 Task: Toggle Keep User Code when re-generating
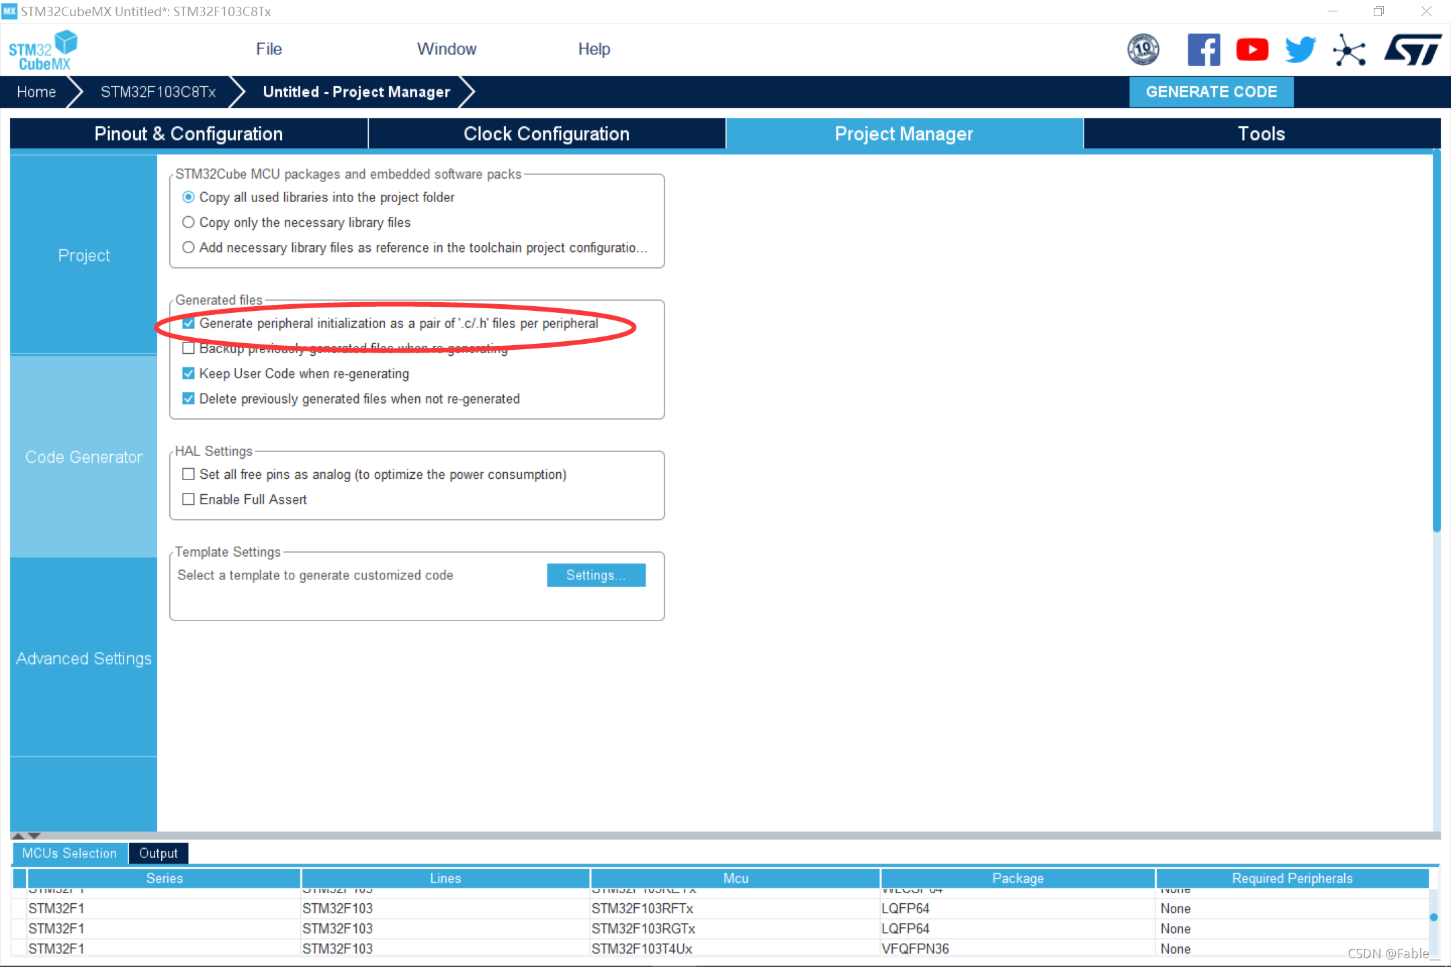click(x=189, y=373)
